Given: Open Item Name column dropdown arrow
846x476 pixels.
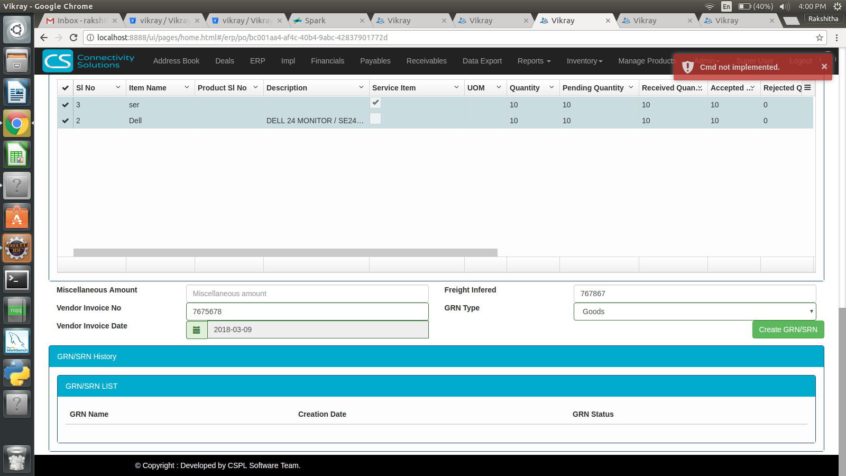Looking at the screenshot, I should (x=187, y=87).
